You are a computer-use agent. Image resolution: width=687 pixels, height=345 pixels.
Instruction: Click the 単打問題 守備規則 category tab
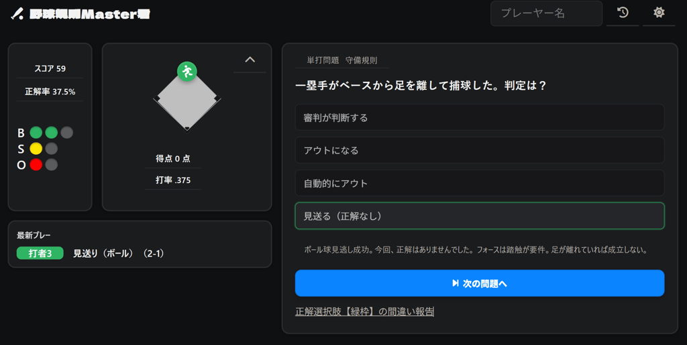pyautogui.click(x=341, y=60)
